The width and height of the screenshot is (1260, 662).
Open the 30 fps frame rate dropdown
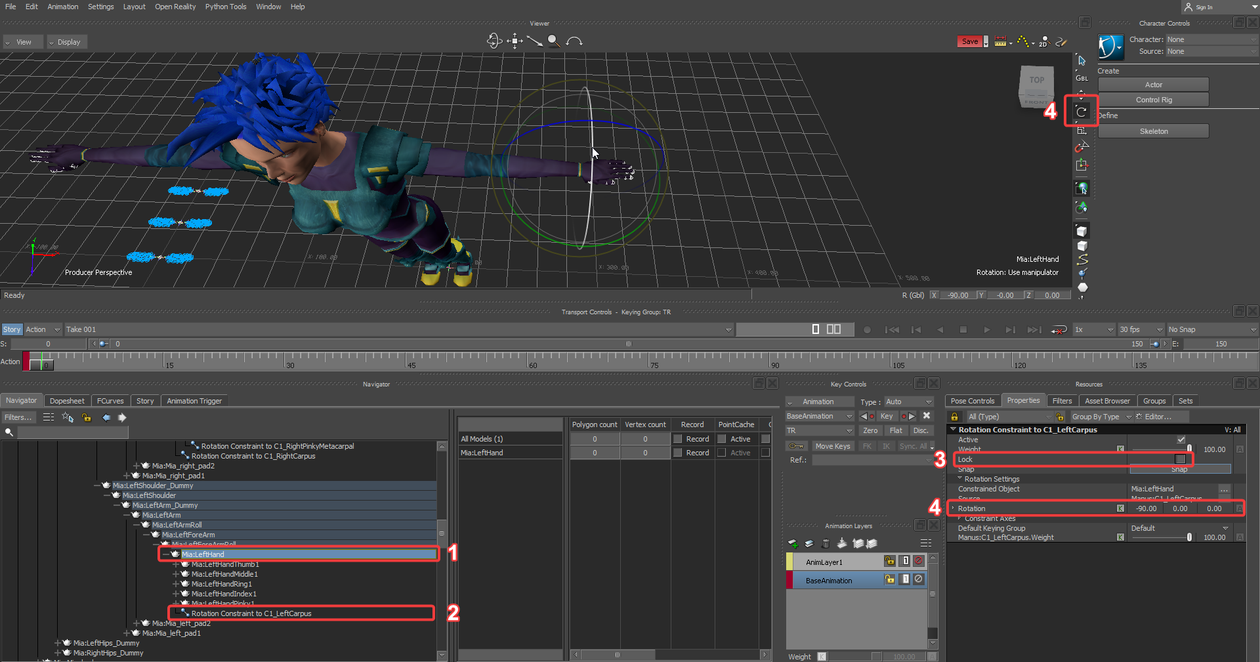click(x=1141, y=329)
